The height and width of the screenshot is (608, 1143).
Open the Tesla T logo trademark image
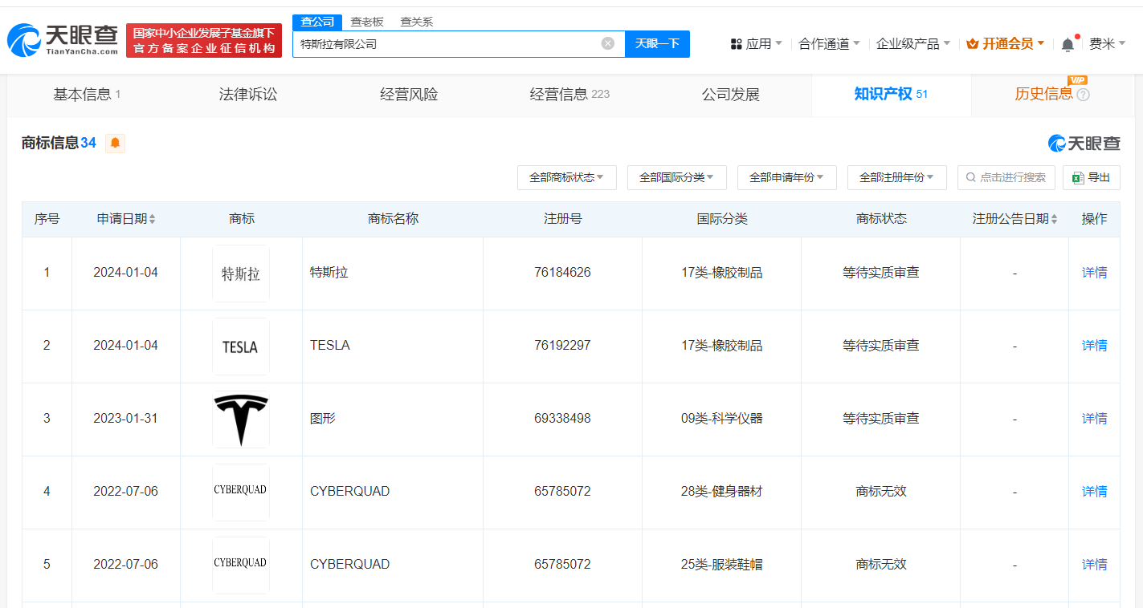tap(241, 419)
